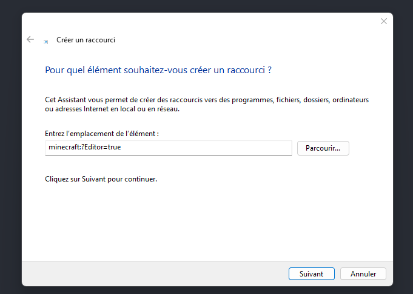413x294 pixels.
Task: Click the gray footer bar left of Suivant
Action: [152, 274]
